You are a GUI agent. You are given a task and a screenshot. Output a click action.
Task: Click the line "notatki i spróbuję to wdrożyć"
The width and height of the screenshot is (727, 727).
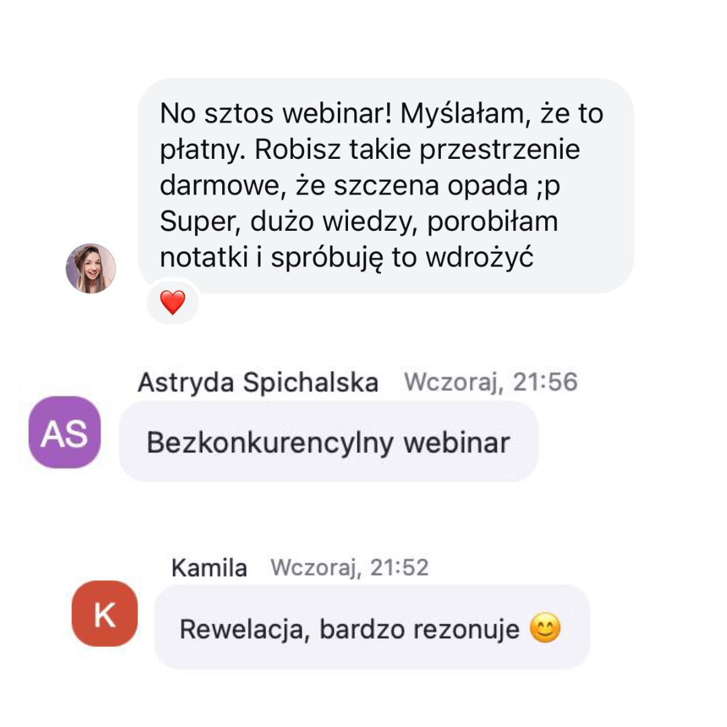347,258
